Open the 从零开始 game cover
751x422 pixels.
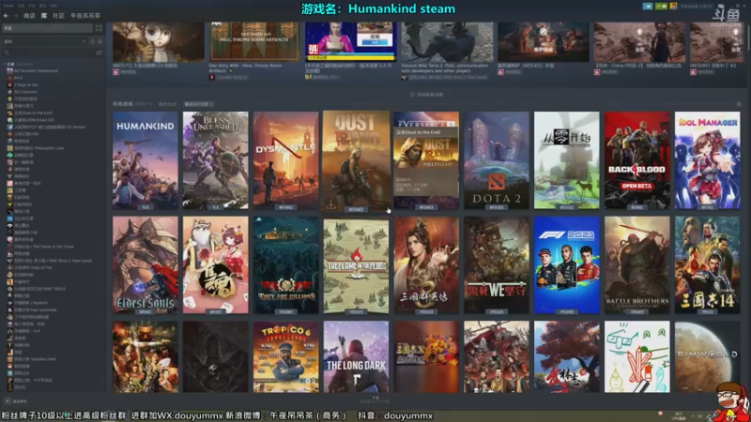[x=567, y=160]
